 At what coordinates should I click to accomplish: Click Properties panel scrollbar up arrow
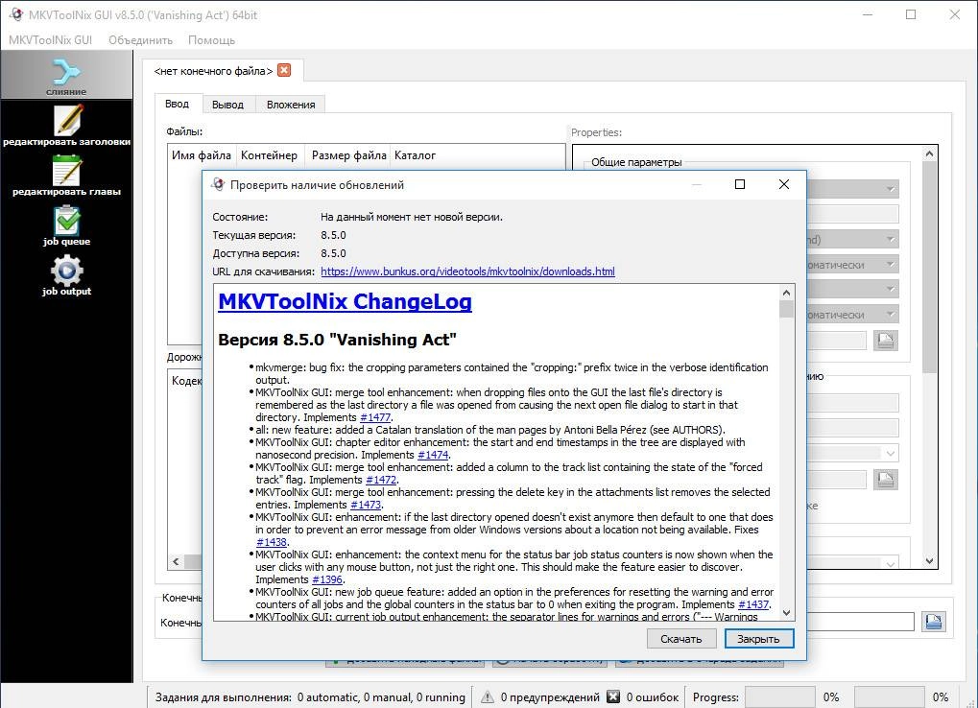pos(929,153)
